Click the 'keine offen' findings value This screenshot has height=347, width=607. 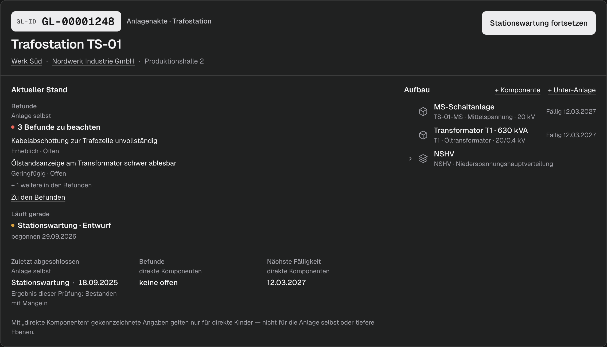(158, 282)
